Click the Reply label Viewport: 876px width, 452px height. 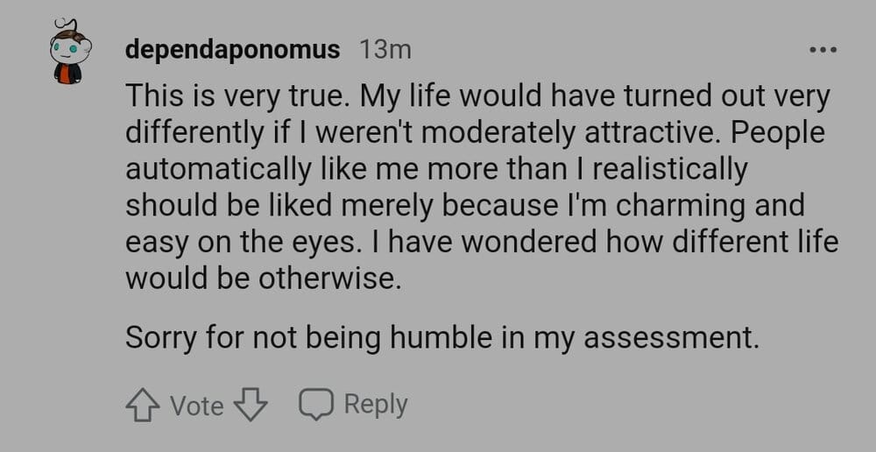pos(375,404)
